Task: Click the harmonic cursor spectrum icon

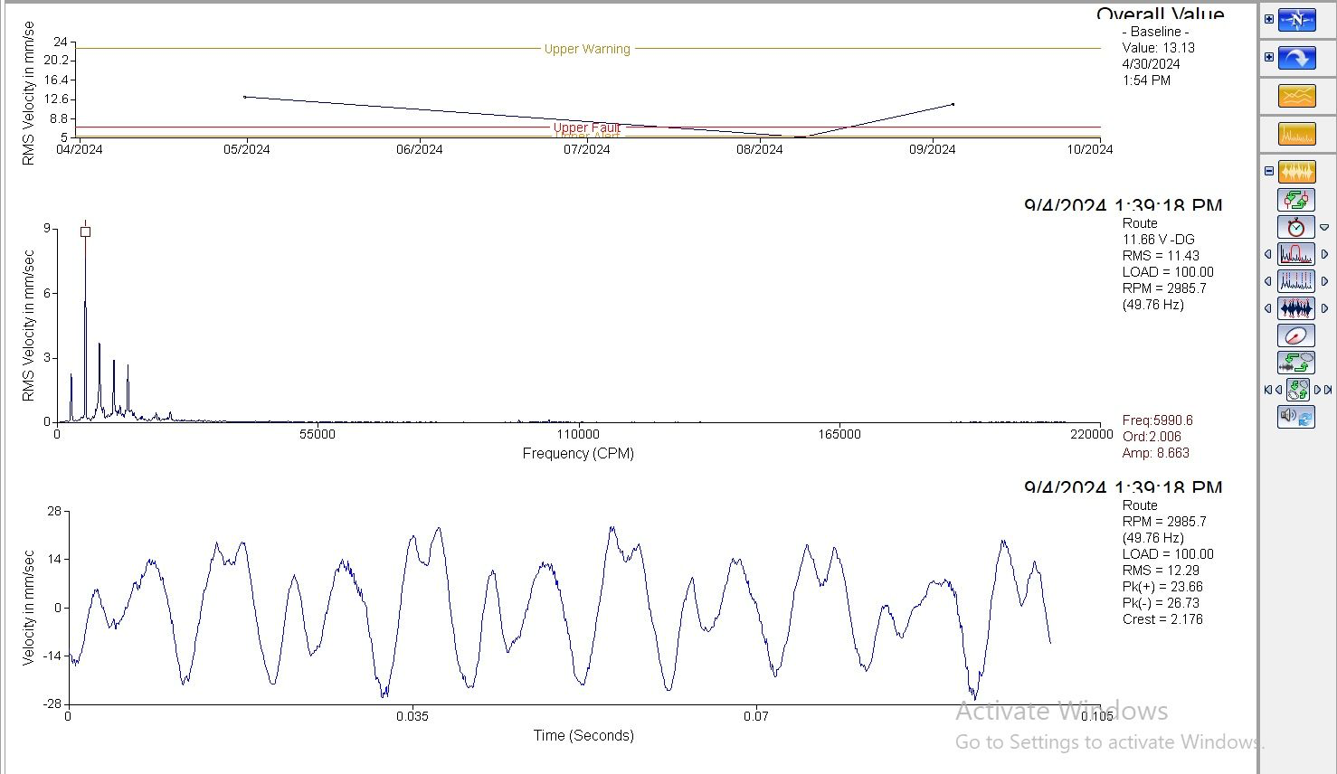Action: click(1296, 281)
